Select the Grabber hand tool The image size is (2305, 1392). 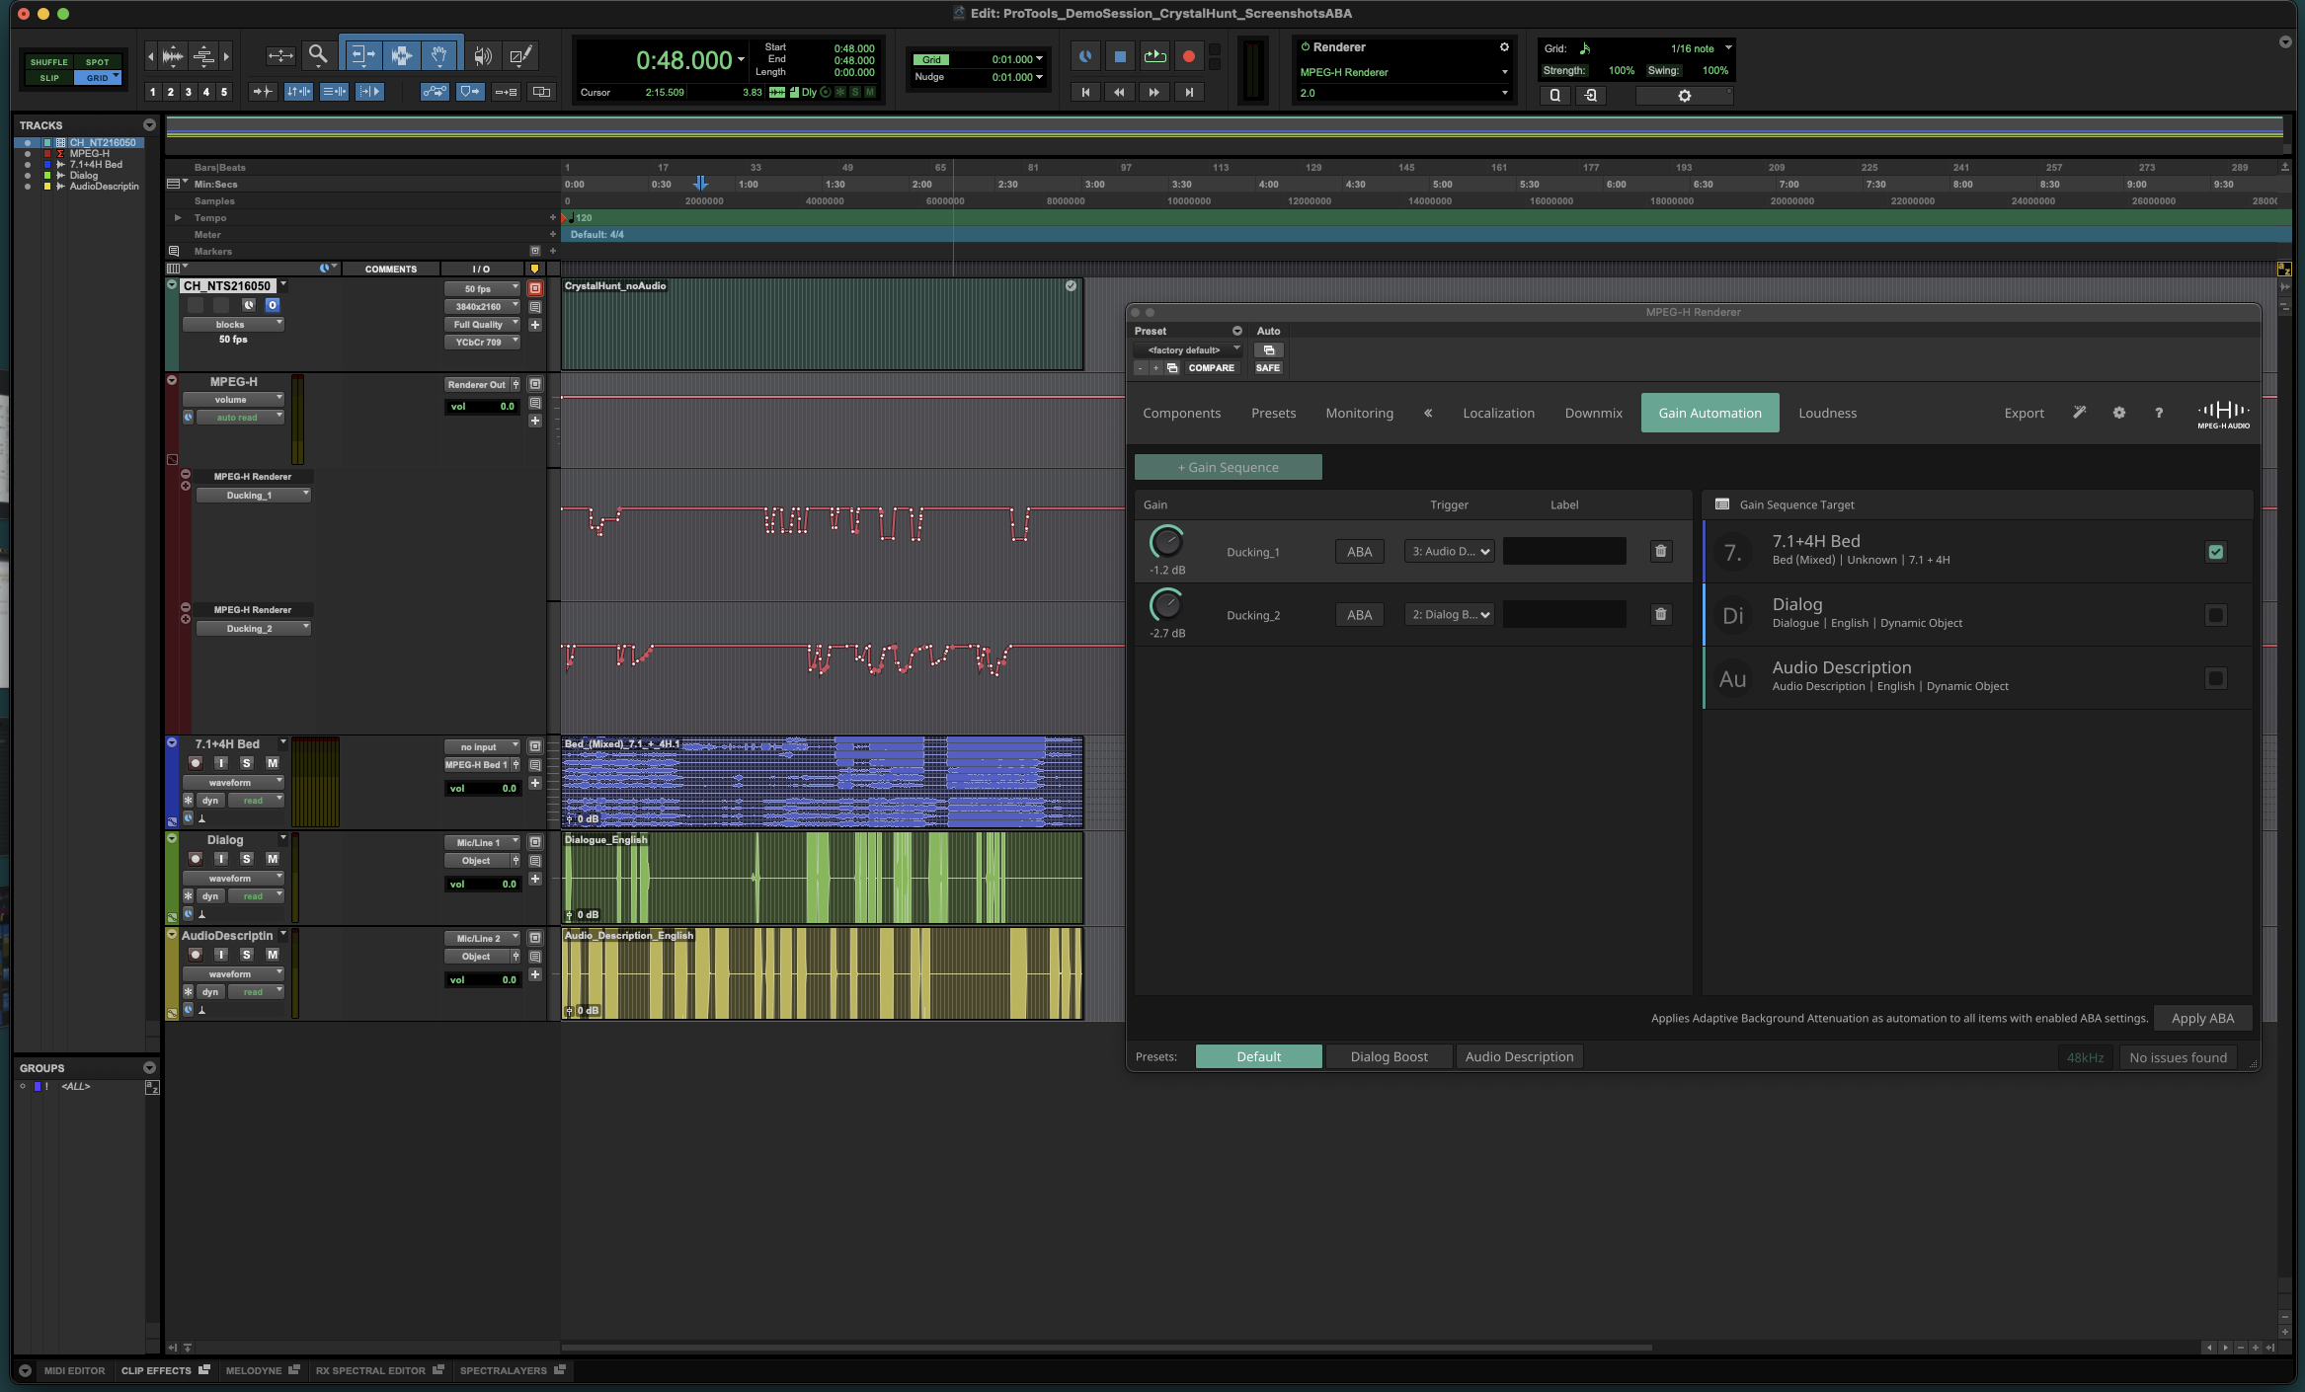[439, 55]
